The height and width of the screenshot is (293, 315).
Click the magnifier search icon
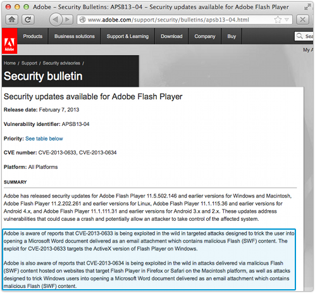299,36
